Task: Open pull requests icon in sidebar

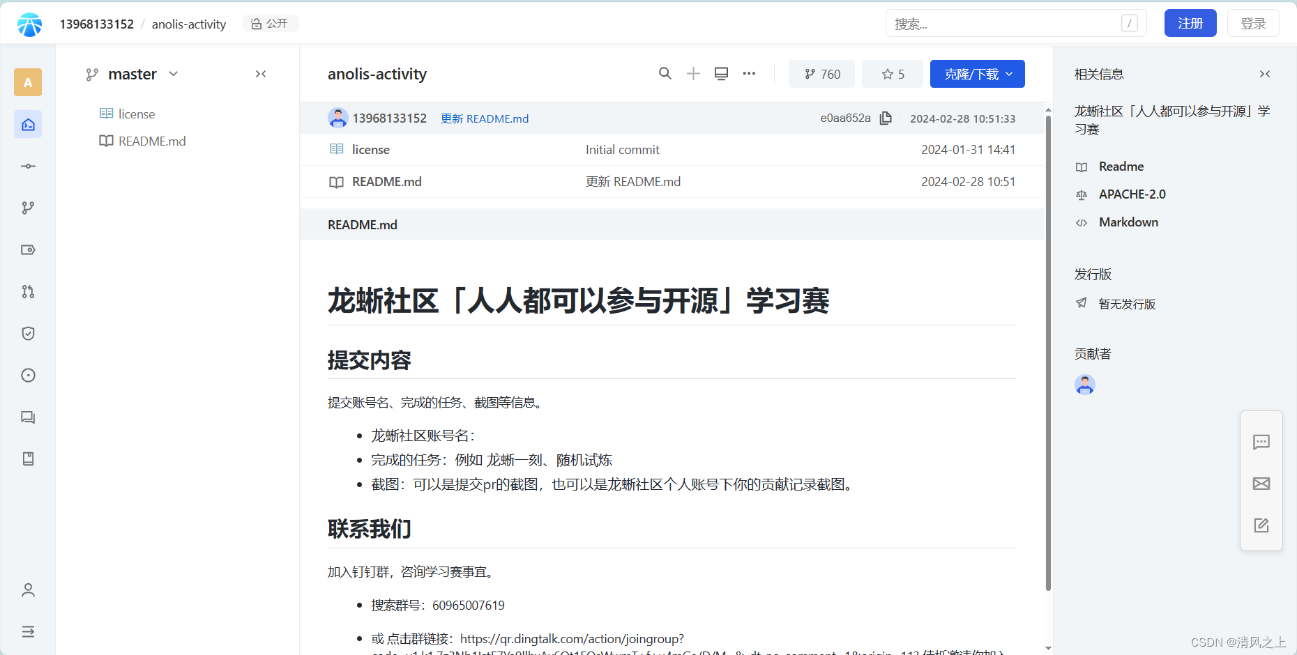Action: click(x=28, y=291)
